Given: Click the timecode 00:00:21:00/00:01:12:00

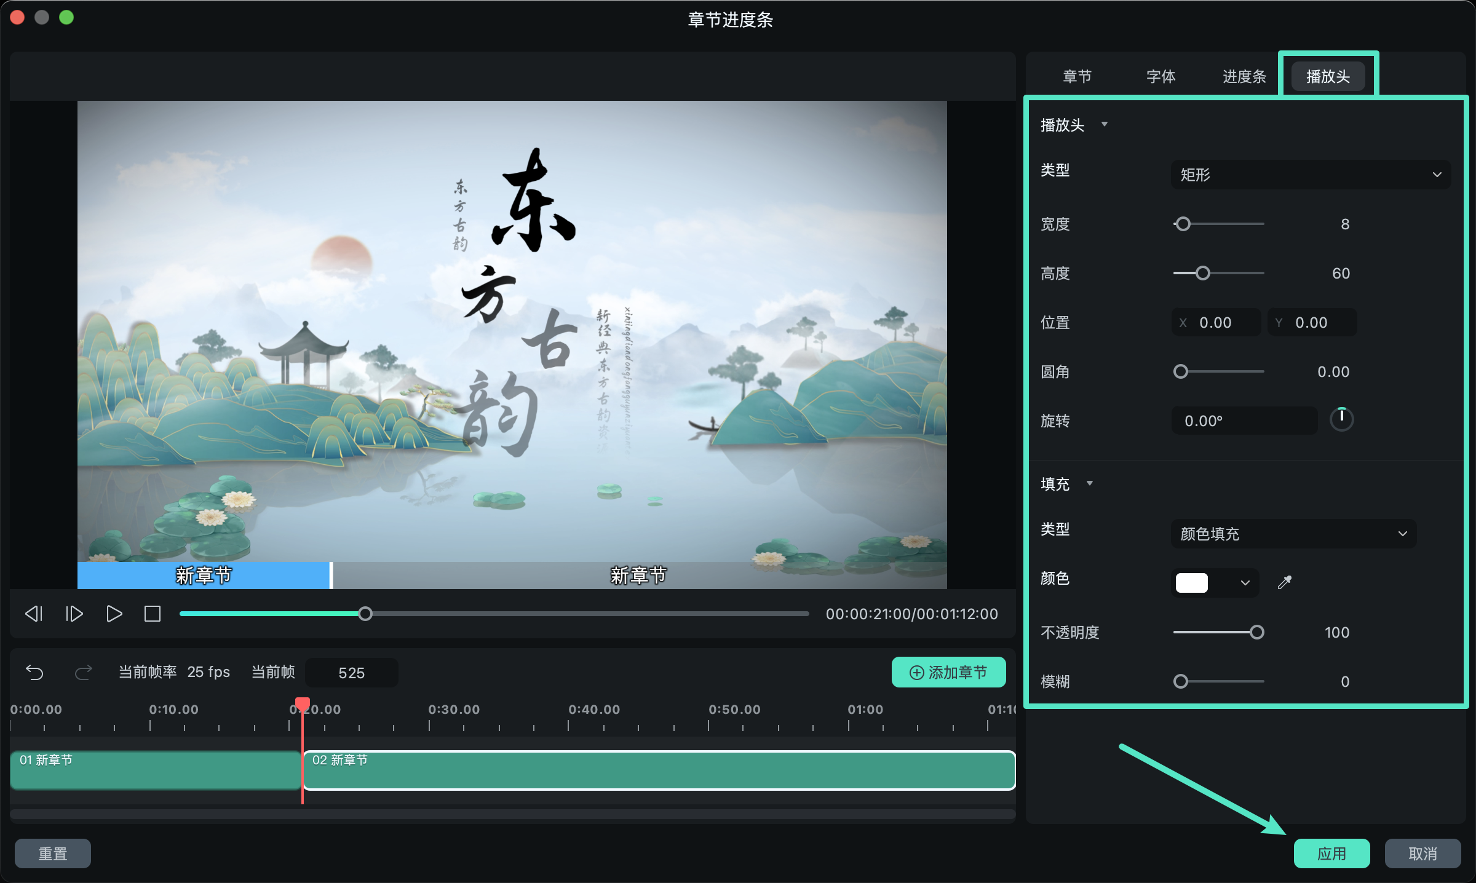Looking at the screenshot, I should tap(912, 614).
